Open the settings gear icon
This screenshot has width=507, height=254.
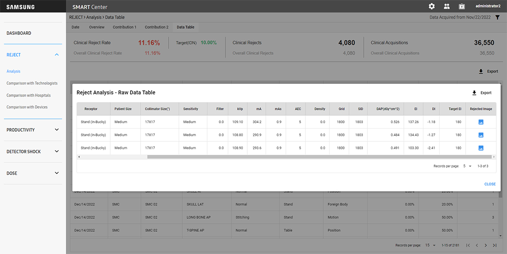[x=431, y=6]
